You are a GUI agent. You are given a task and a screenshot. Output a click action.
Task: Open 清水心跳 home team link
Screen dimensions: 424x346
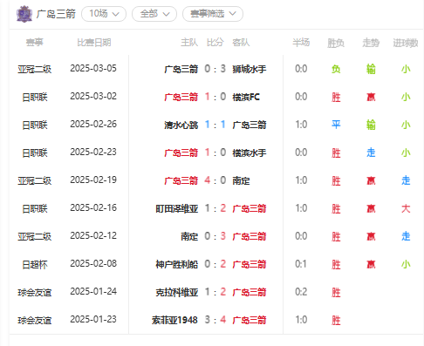coord(181,125)
